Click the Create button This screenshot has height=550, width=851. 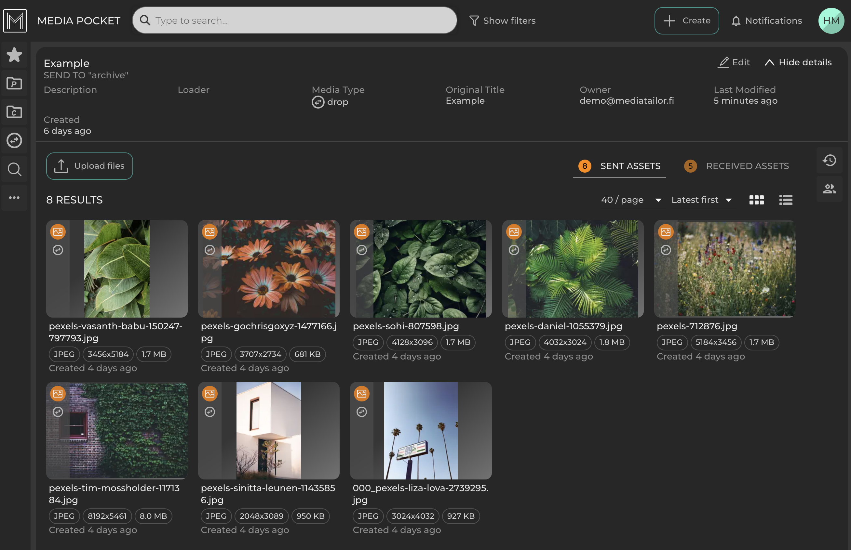point(686,21)
